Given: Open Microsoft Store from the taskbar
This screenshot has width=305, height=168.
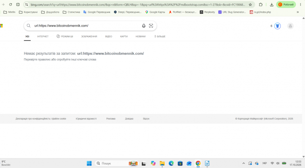Looking at the screenshot, I should coord(180,163).
